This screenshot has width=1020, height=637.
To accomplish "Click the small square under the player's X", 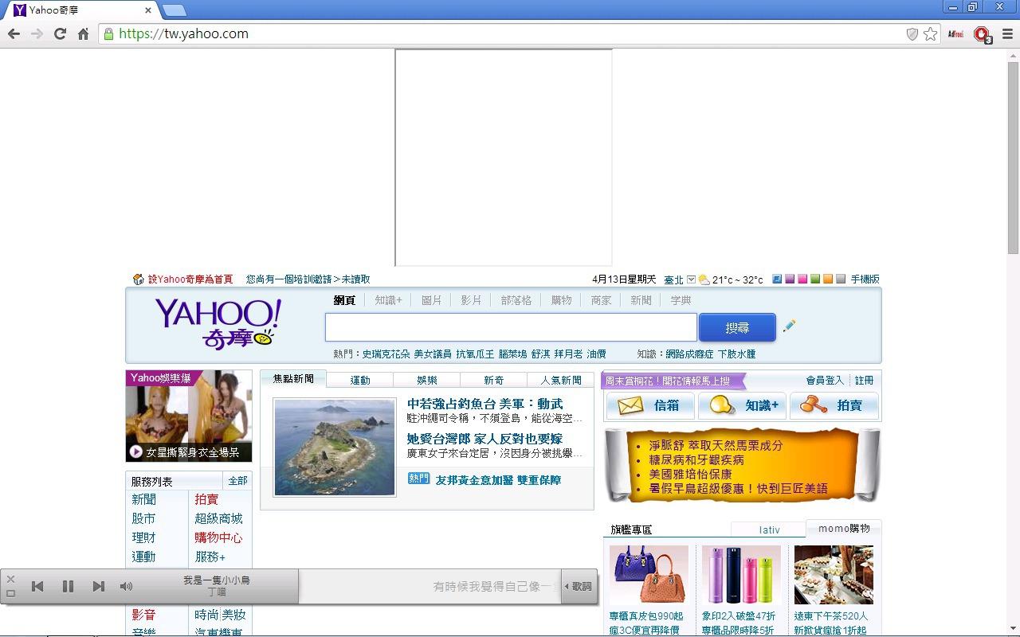I will tap(10, 593).
